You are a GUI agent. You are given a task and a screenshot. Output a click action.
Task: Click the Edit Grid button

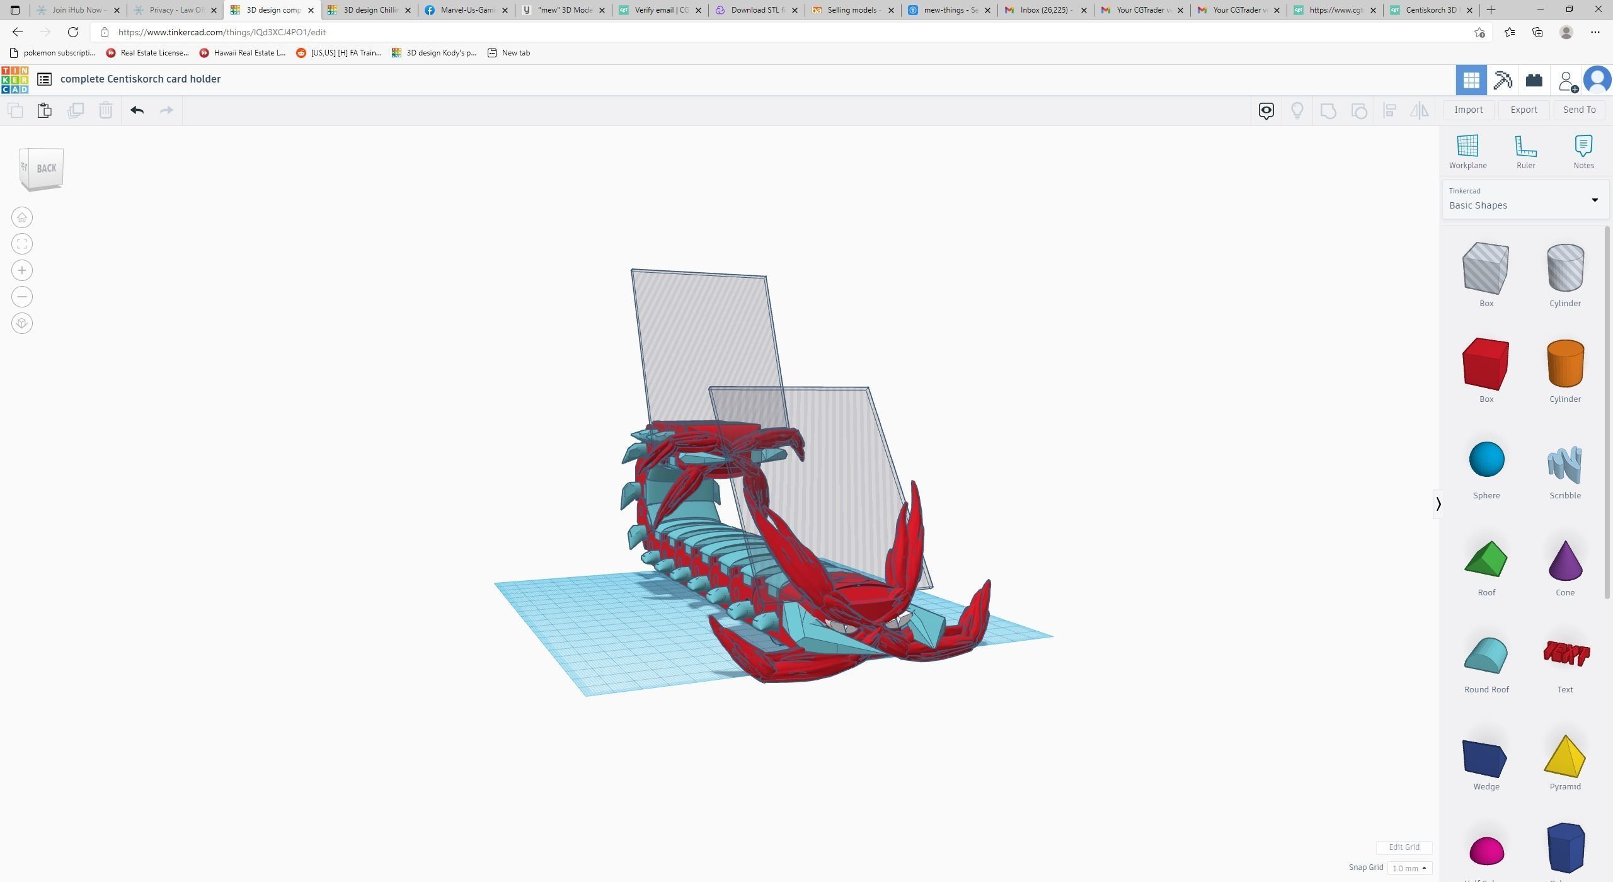point(1404,847)
